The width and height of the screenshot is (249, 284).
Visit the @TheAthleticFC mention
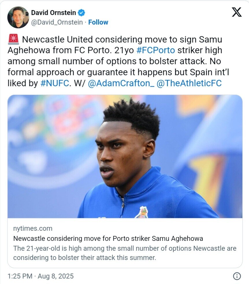point(189,83)
